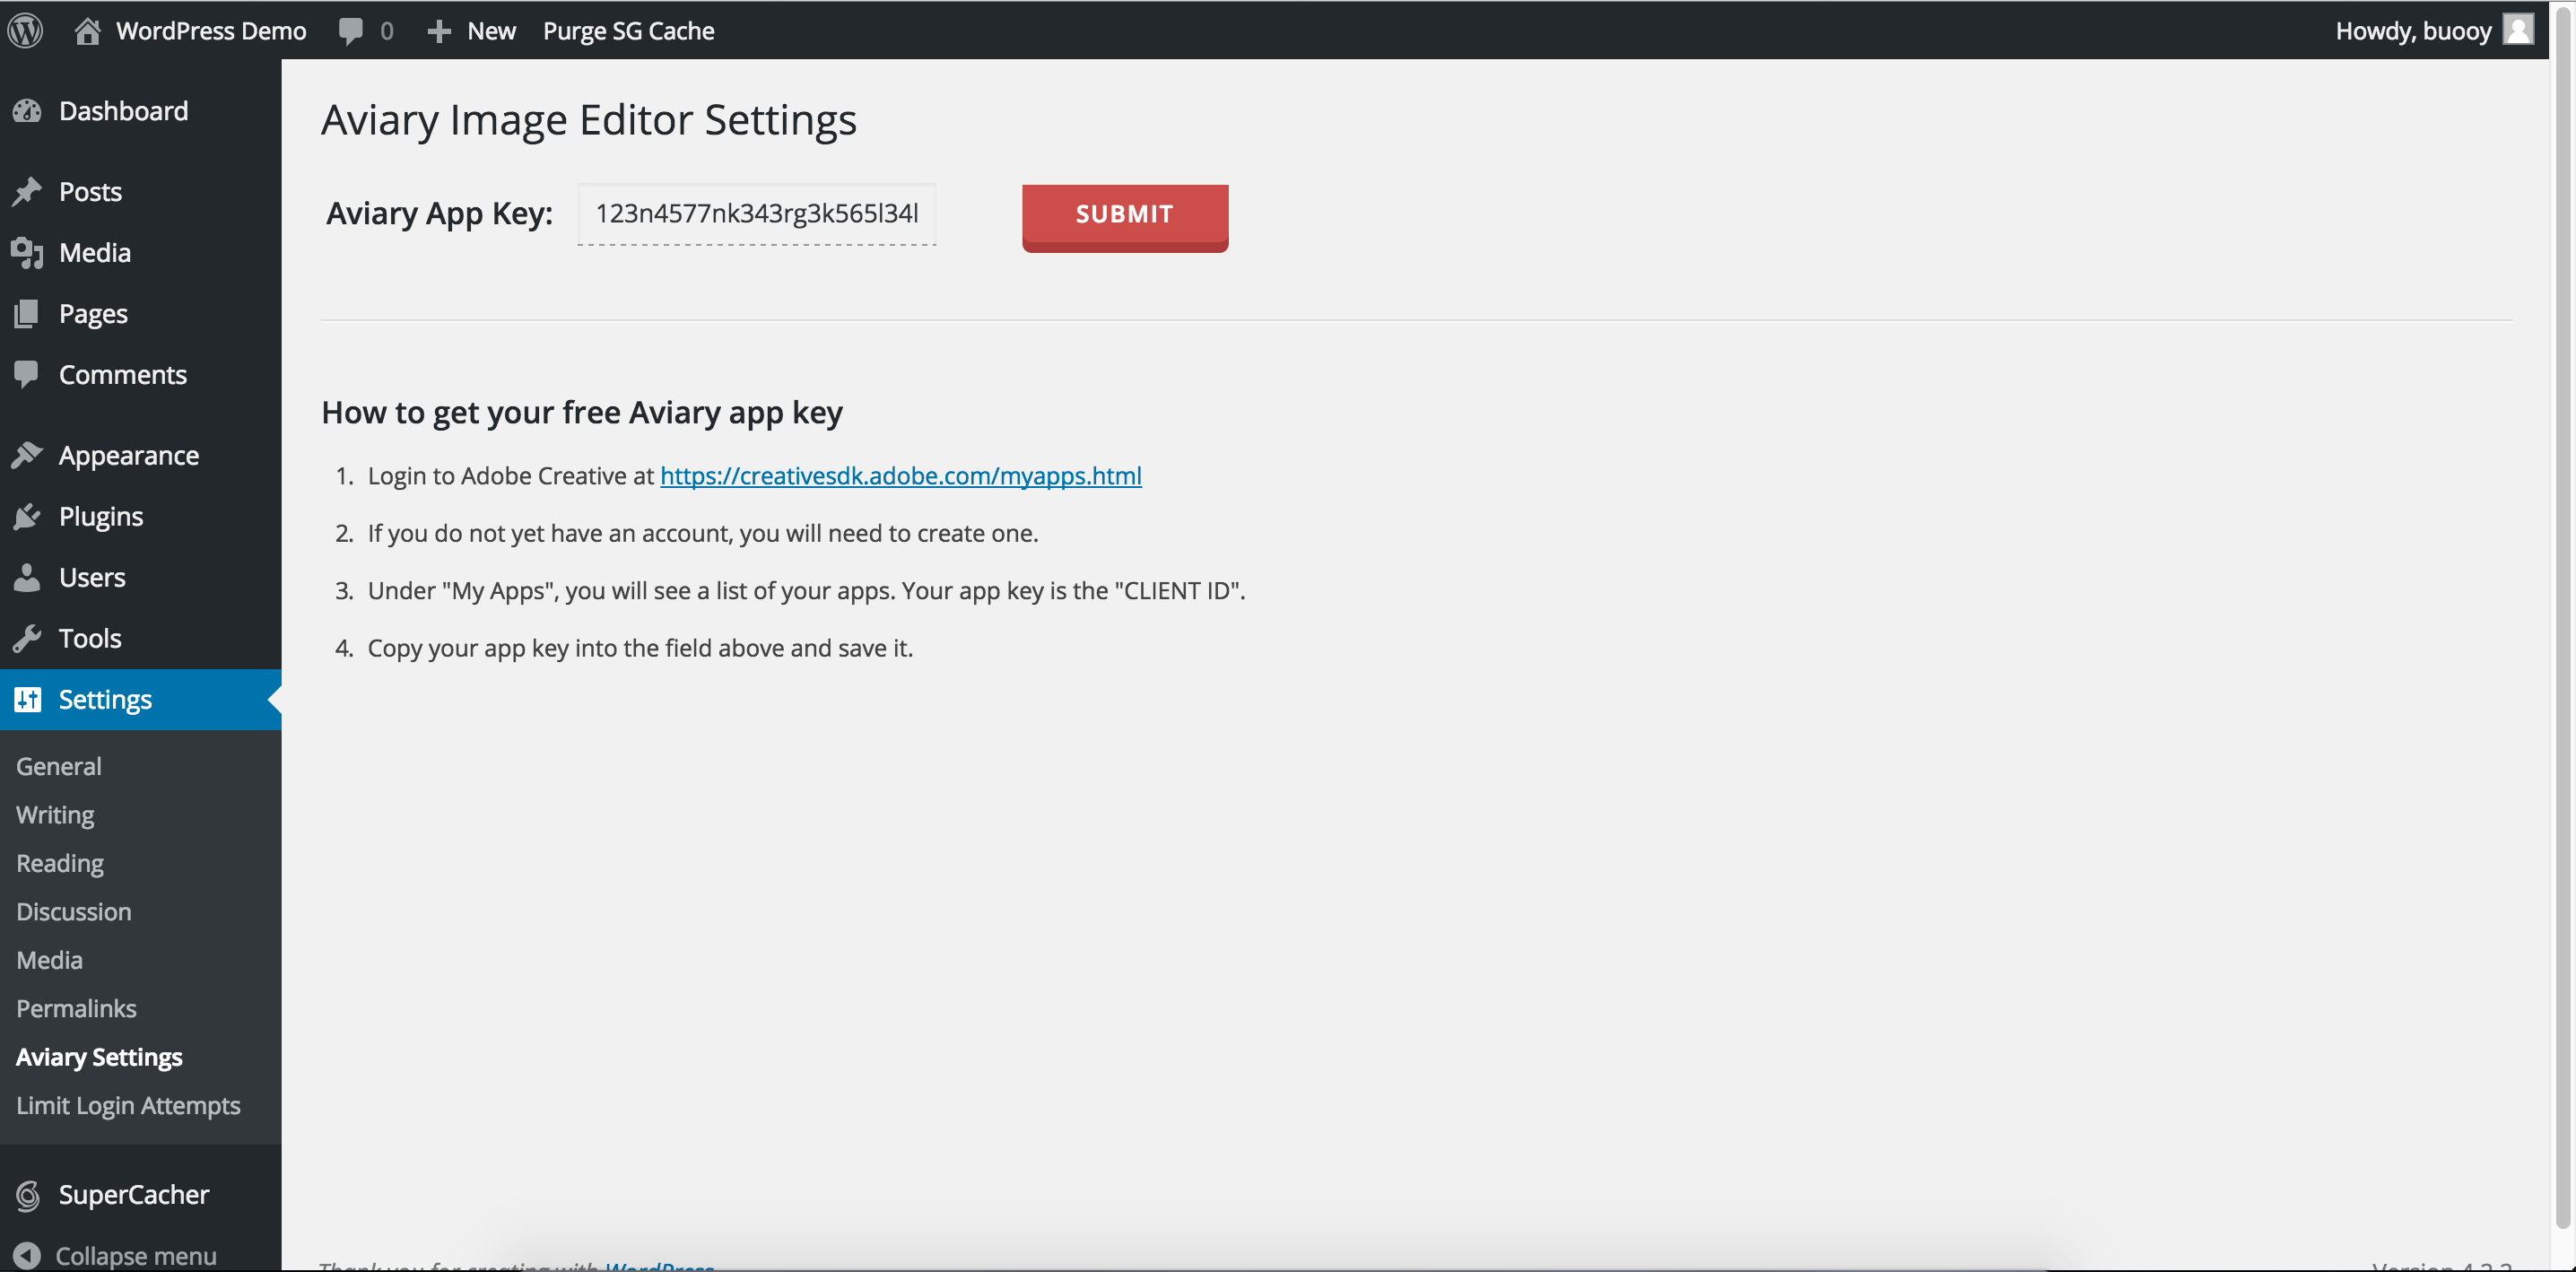The image size is (2576, 1272).
Task: Open Reading settings submenu
Action: (x=60, y=863)
